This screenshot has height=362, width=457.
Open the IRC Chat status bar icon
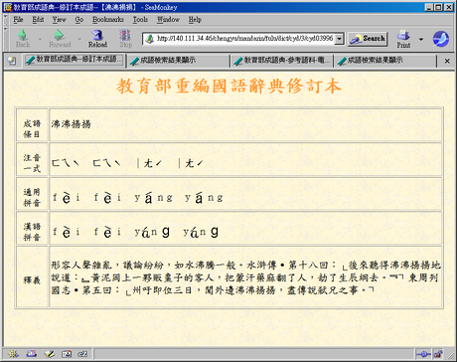coord(82,354)
